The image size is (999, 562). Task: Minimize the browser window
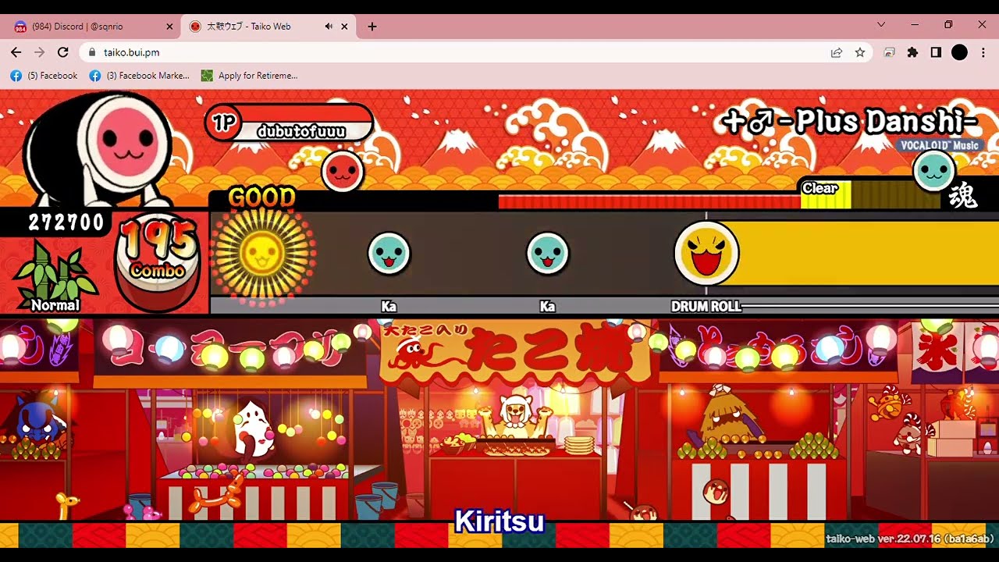915,25
